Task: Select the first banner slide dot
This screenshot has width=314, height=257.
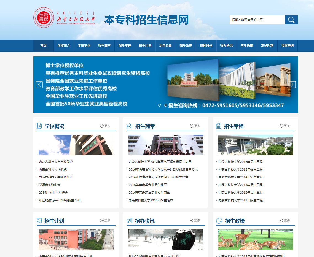Action: 160,105
